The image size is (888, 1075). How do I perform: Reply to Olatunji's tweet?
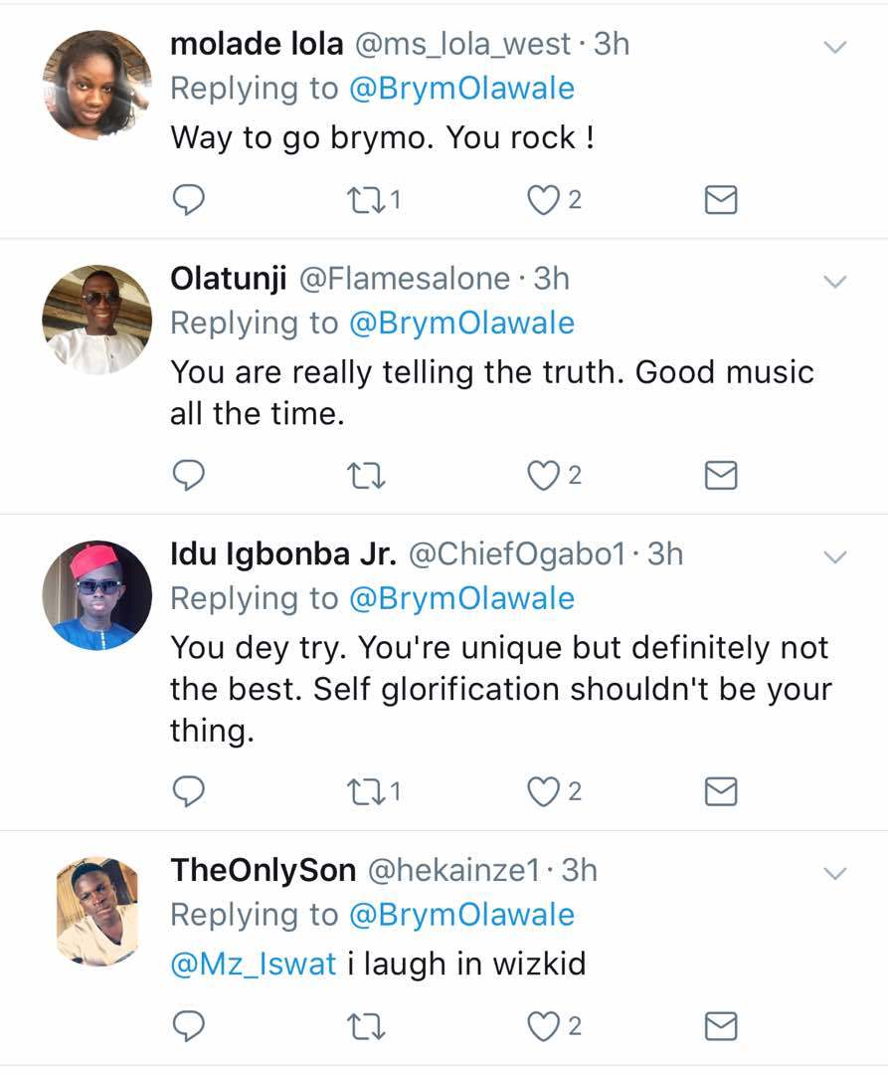(188, 477)
